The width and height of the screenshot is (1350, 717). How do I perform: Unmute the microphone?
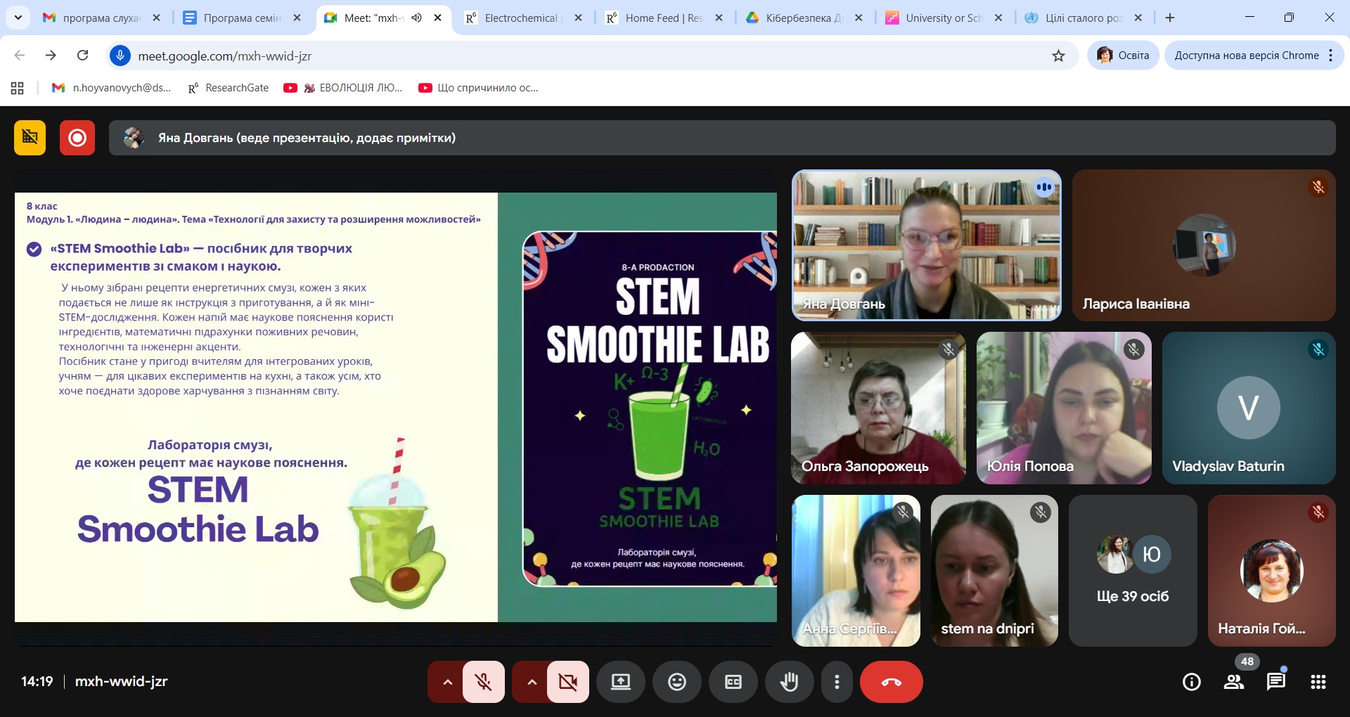click(x=483, y=682)
